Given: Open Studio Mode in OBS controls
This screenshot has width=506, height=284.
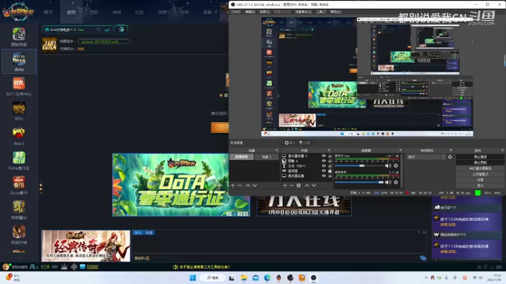Looking at the screenshot, I should coord(480,174).
